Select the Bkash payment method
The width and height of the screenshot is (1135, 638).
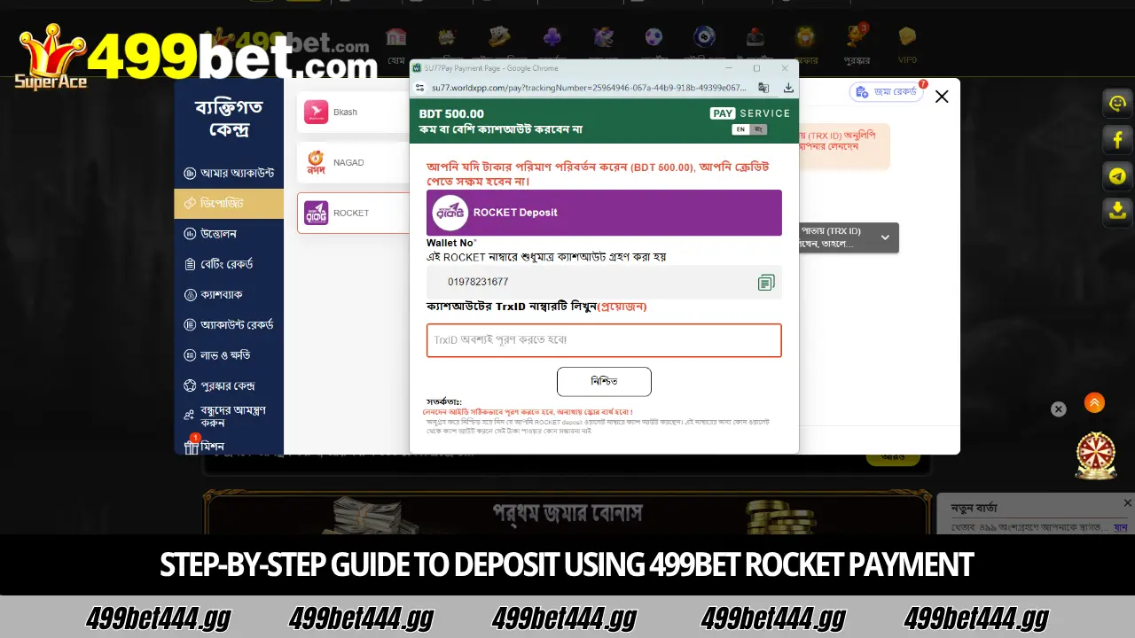point(353,112)
